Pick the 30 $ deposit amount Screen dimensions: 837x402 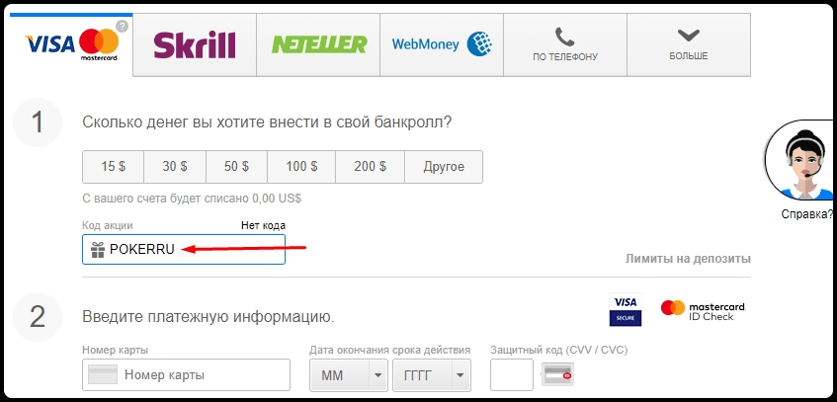click(175, 167)
